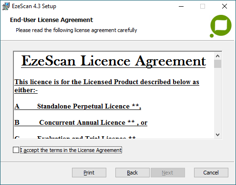This screenshot has height=185, width=236.
Task: Click the empty scrollbar track below the thumb
Action: pyautogui.click(x=217, y=99)
